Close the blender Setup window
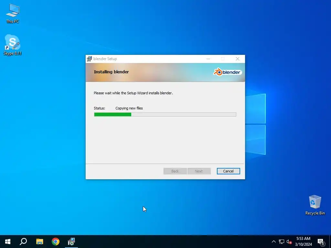 pyautogui.click(x=238, y=59)
